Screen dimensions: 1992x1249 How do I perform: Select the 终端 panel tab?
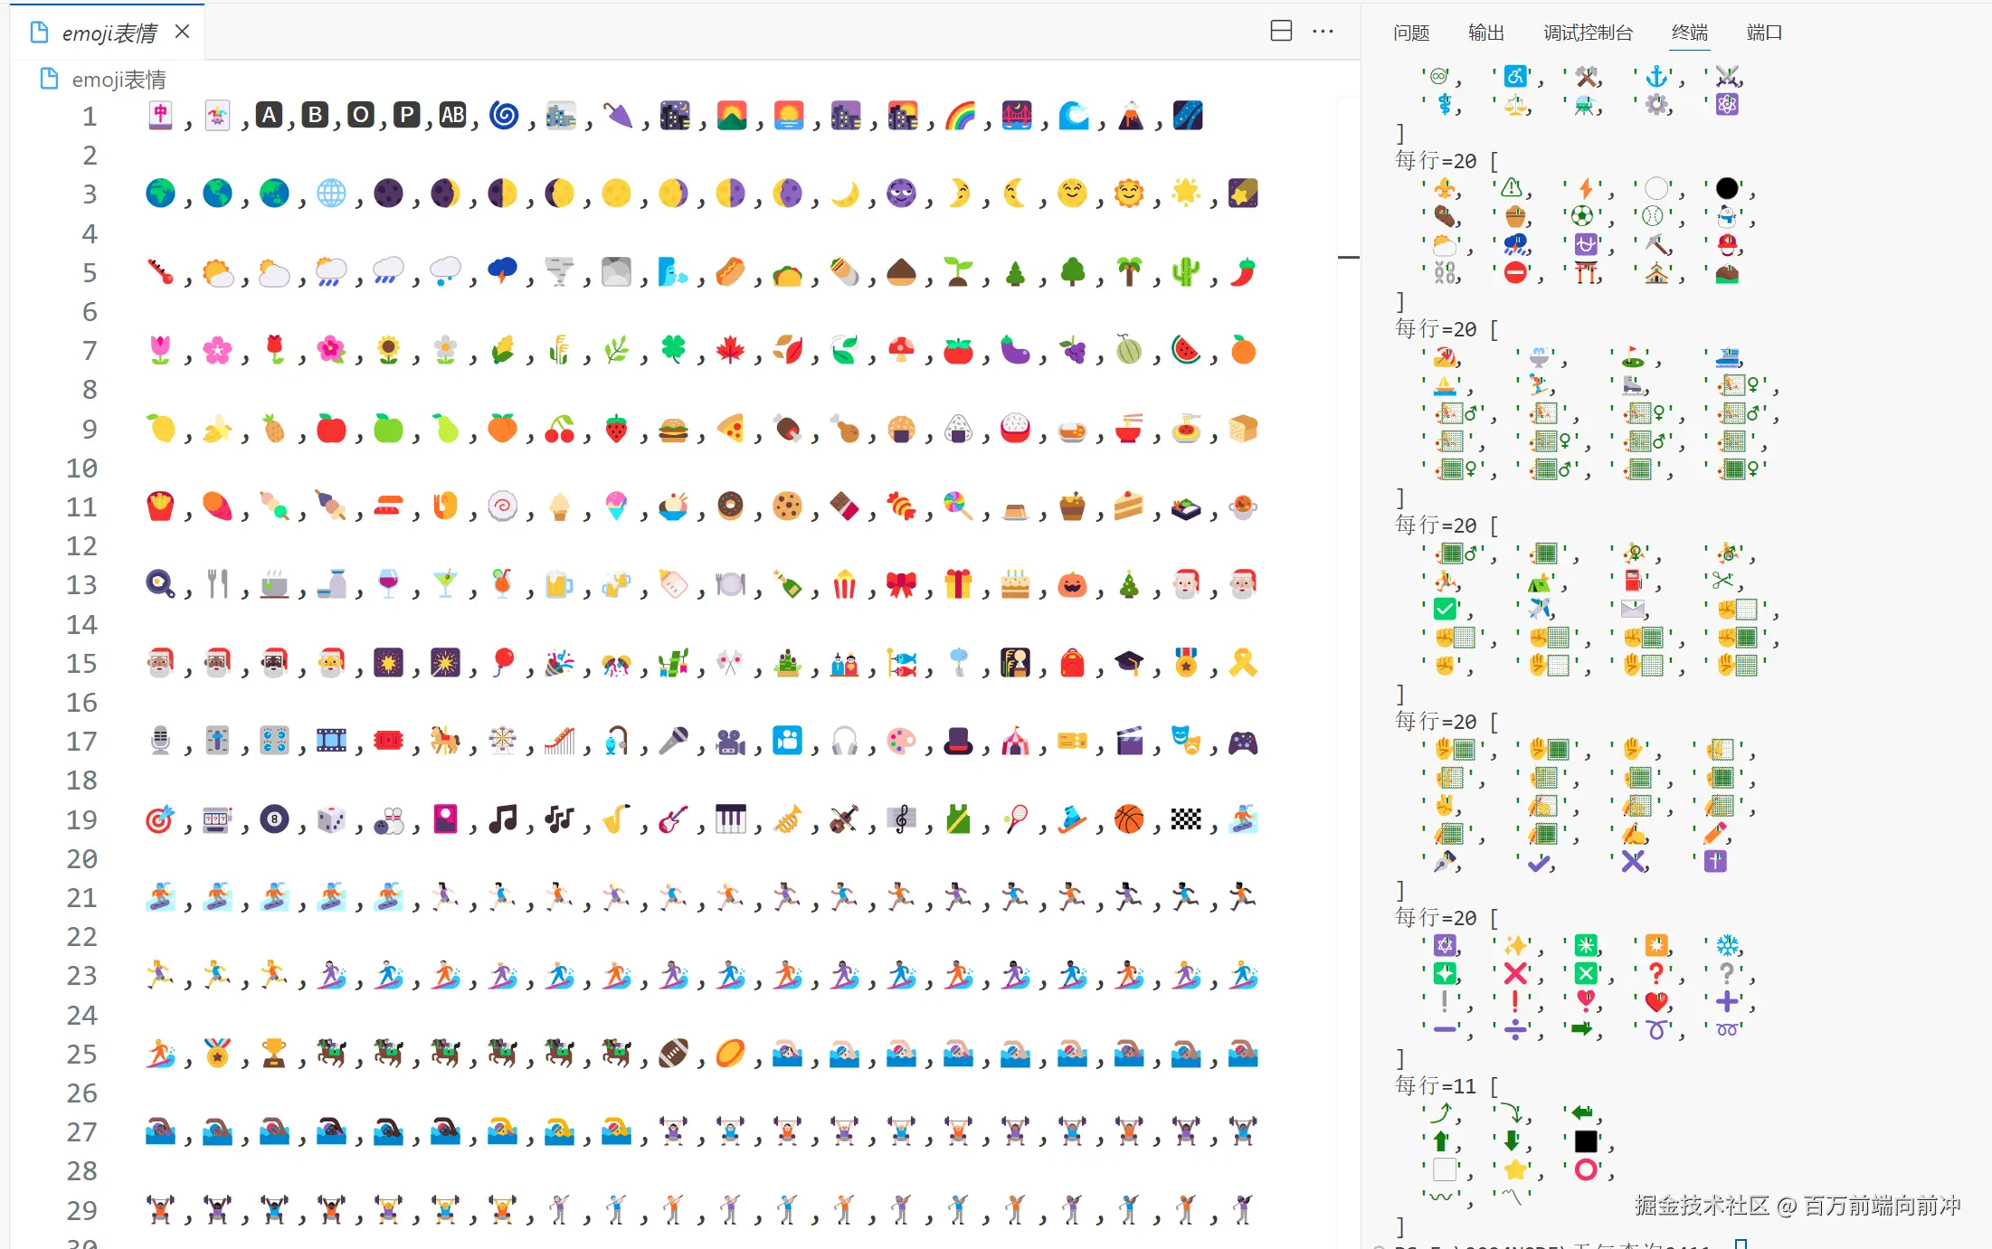(1689, 33)
